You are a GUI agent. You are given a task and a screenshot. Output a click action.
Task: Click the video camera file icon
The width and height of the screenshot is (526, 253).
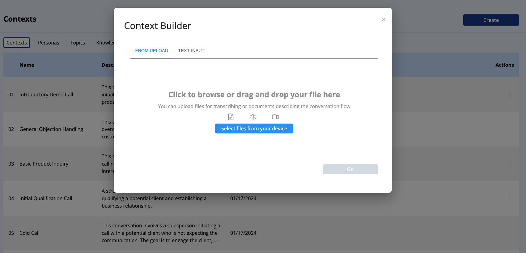pyautogui.click(x=275, y=117)
